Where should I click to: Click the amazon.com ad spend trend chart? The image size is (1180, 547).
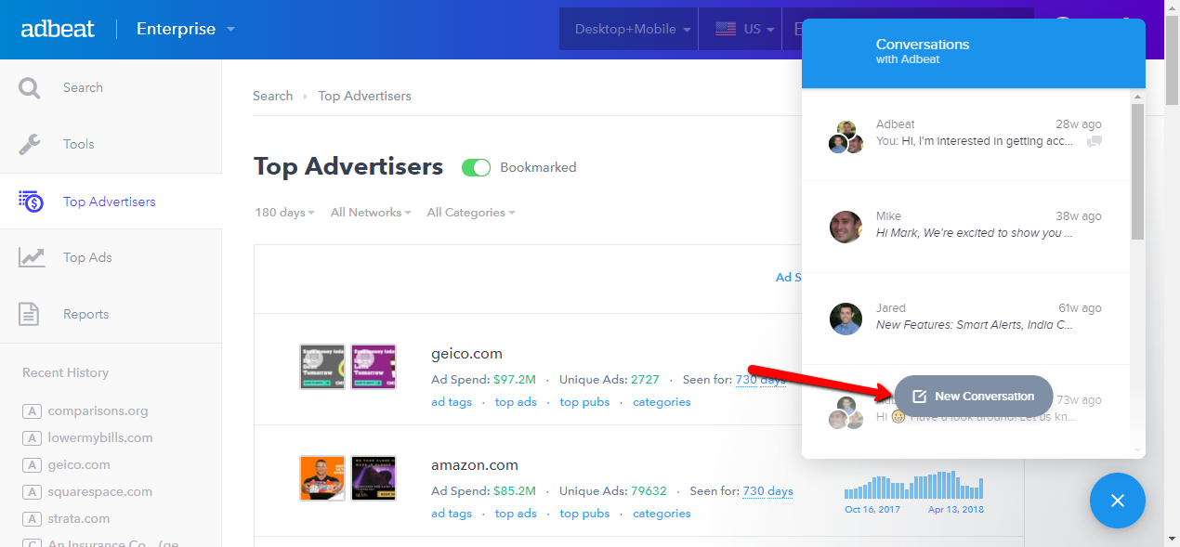tap(913, 485)
